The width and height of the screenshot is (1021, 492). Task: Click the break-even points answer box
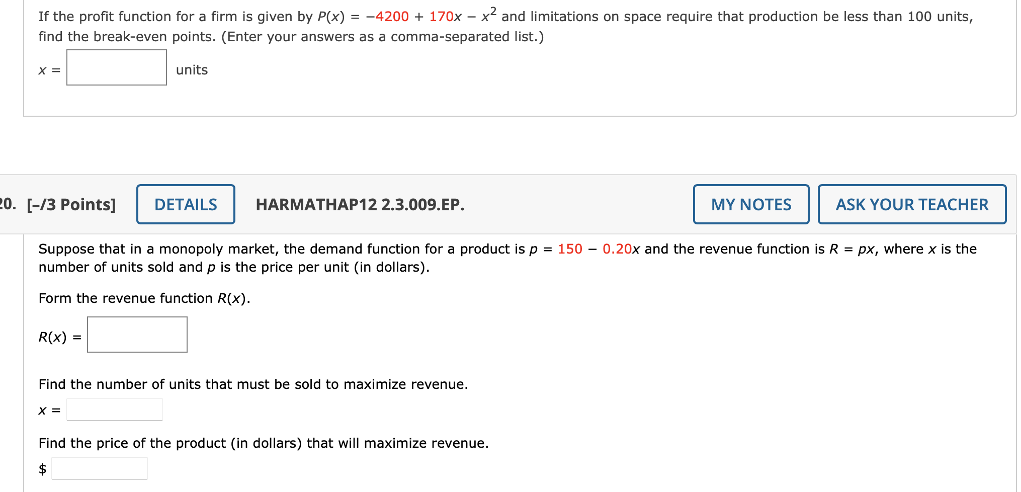coord(116,68)
